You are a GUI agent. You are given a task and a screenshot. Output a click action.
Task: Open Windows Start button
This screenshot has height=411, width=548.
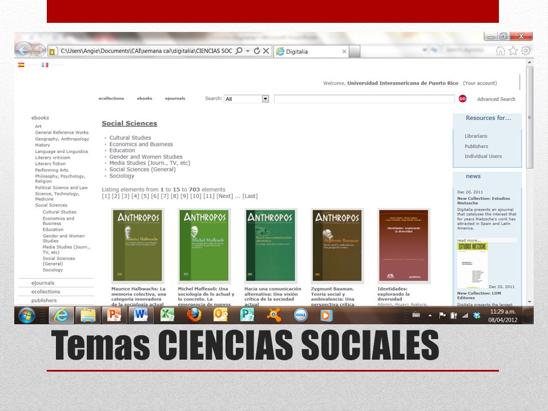coord(27,315)
